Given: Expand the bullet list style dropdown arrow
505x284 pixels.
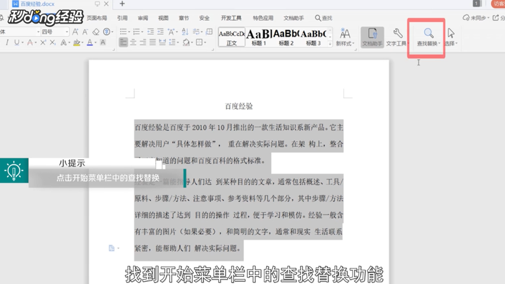Looking at the screenshot, I should click(x=129, y=32).
